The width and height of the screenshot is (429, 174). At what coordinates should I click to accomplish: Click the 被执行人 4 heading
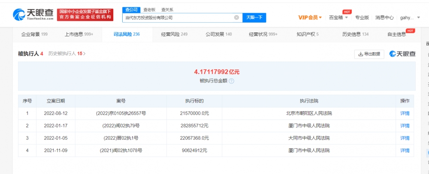[30, 54]
